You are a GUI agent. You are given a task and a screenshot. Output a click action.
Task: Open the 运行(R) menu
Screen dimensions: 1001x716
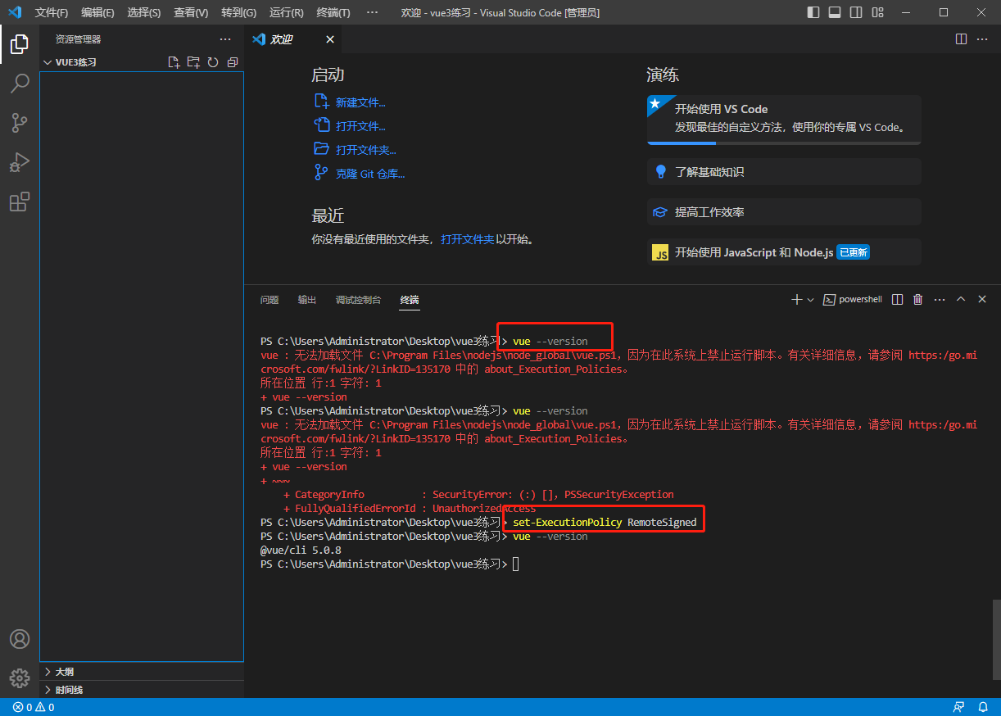286,12
